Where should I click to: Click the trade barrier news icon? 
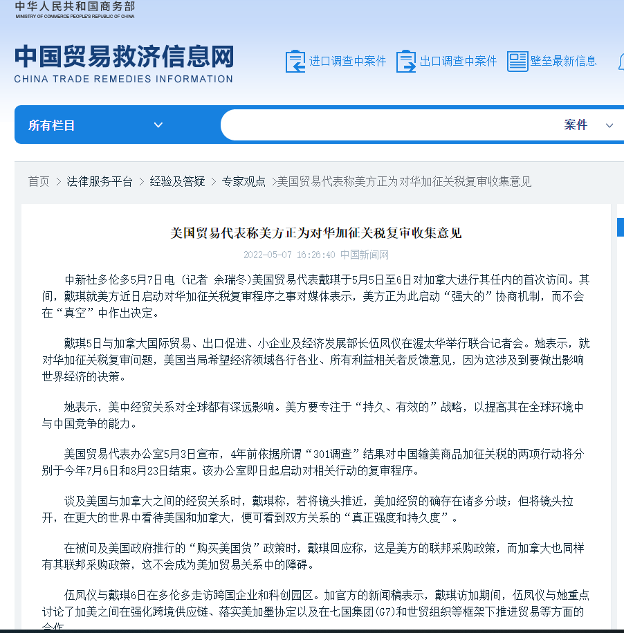[x=517, y=62]
